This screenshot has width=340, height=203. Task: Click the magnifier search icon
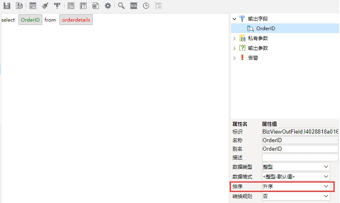pos(121,6)
